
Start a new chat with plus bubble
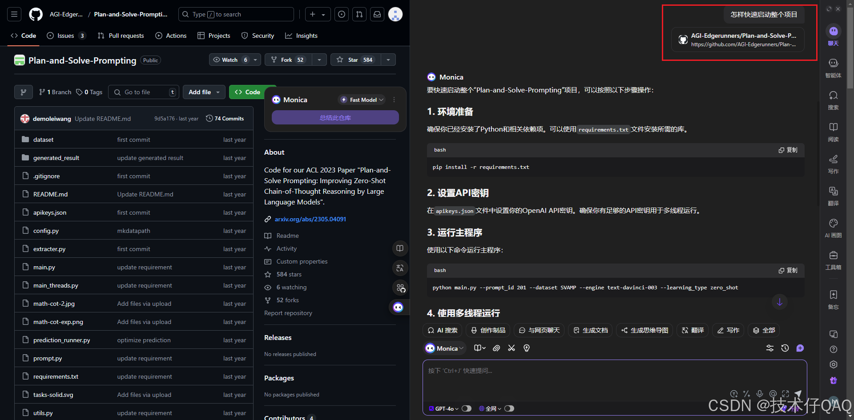click(x=800, y=348)
